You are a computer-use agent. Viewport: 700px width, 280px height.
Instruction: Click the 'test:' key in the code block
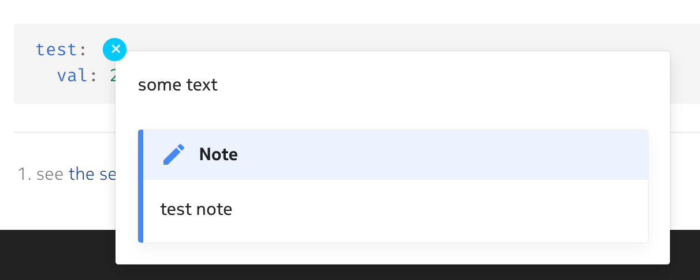(61, 50)
